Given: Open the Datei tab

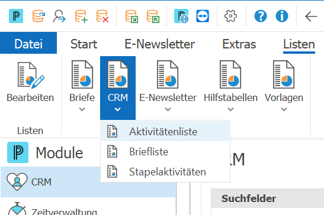Looking at the screenshot, I should click(28, 43).
